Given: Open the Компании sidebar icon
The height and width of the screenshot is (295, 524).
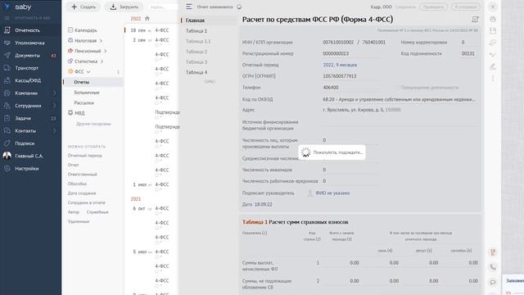Looking at the screenshot, I should [7, 93].
